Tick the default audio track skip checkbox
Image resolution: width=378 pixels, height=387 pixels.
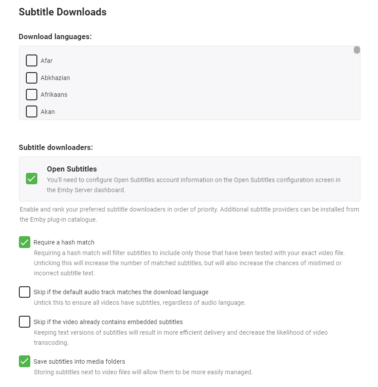[25, 292]
